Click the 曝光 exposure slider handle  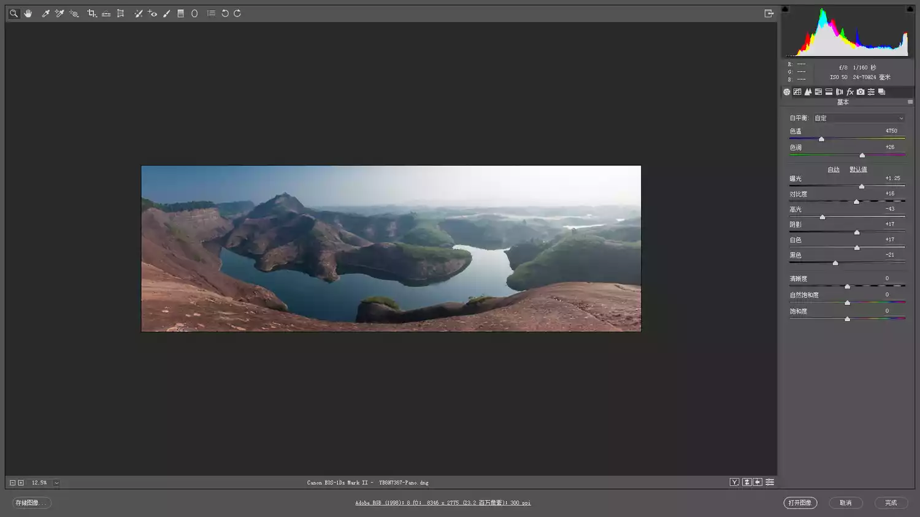(x=862, y=186)
